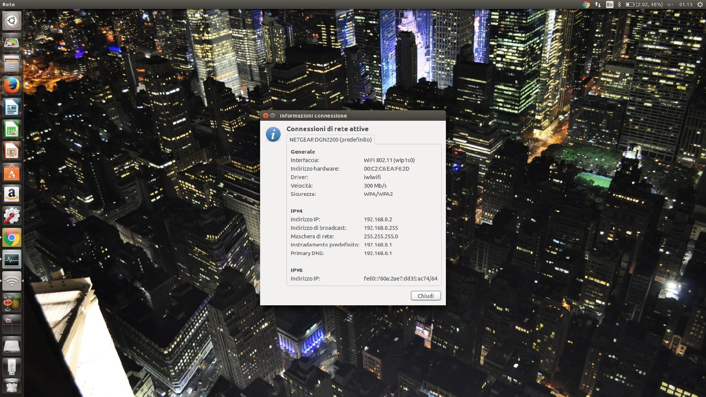The image size is (706, 397).
Task: Click the Informazioni connessione window title
Action: click(313, 116)
